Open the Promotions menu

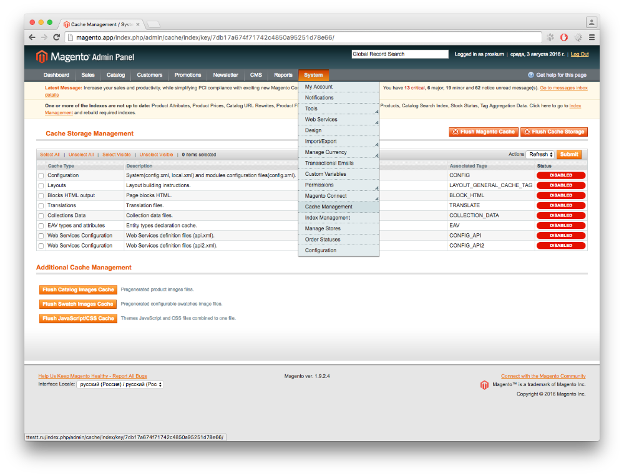(188, 75)
